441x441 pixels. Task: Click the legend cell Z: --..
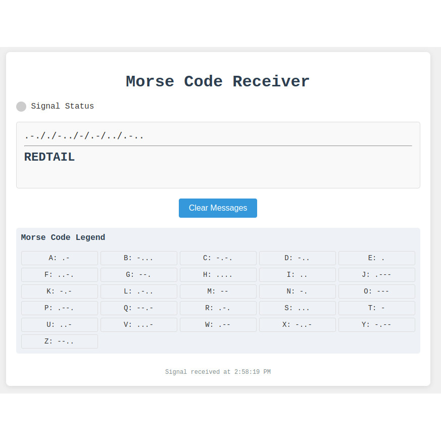[x=60, y=341]
